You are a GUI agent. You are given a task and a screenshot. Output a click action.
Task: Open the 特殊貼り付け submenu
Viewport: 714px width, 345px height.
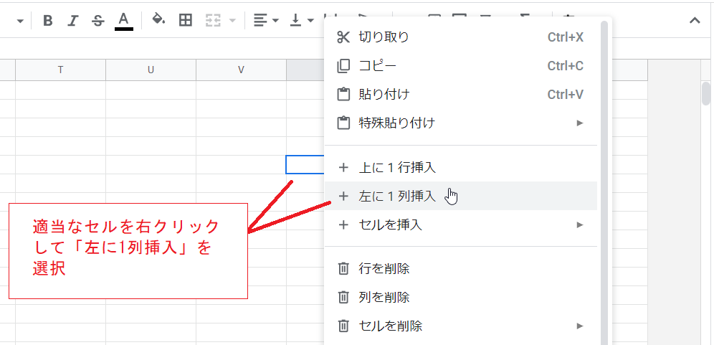pos(461,123)
